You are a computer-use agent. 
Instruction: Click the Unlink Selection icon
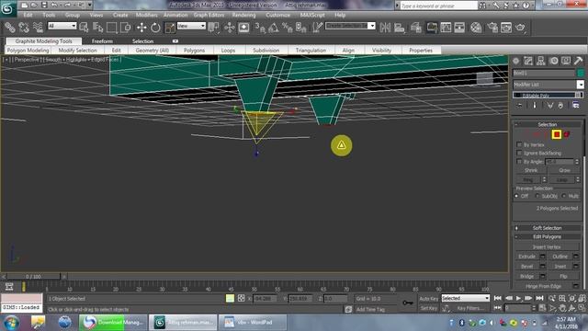click(24, 28)
